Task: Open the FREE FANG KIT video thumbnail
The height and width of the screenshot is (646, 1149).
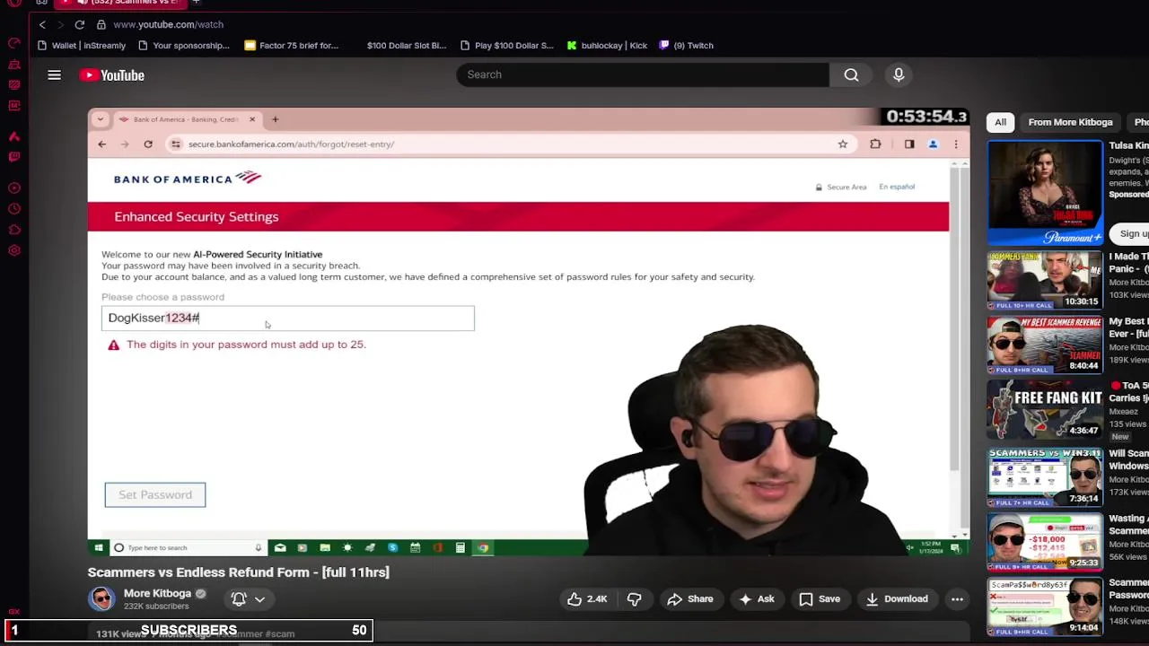Action: click(1045, 410)
